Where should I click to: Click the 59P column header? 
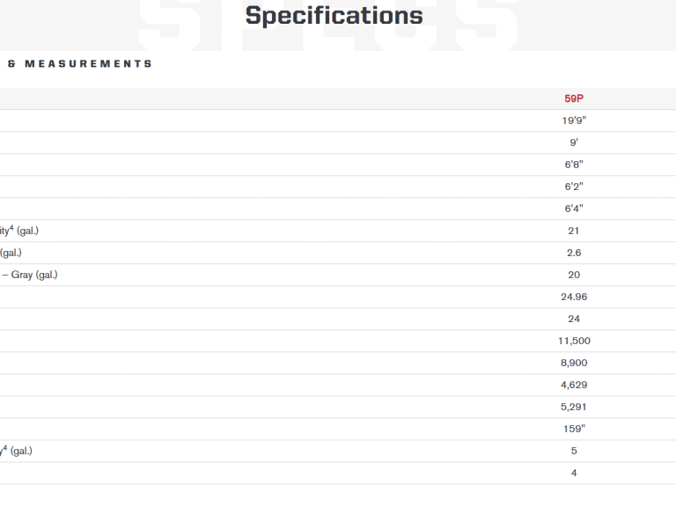coord(574,99)
